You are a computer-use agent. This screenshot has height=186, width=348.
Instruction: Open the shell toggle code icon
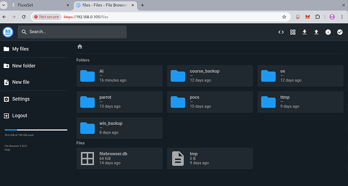tap(281, 32)
